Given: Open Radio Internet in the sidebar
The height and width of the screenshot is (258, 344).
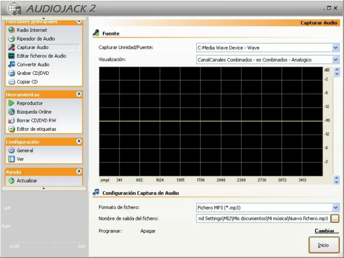Looking at the screenshot, I should [32, 30].
